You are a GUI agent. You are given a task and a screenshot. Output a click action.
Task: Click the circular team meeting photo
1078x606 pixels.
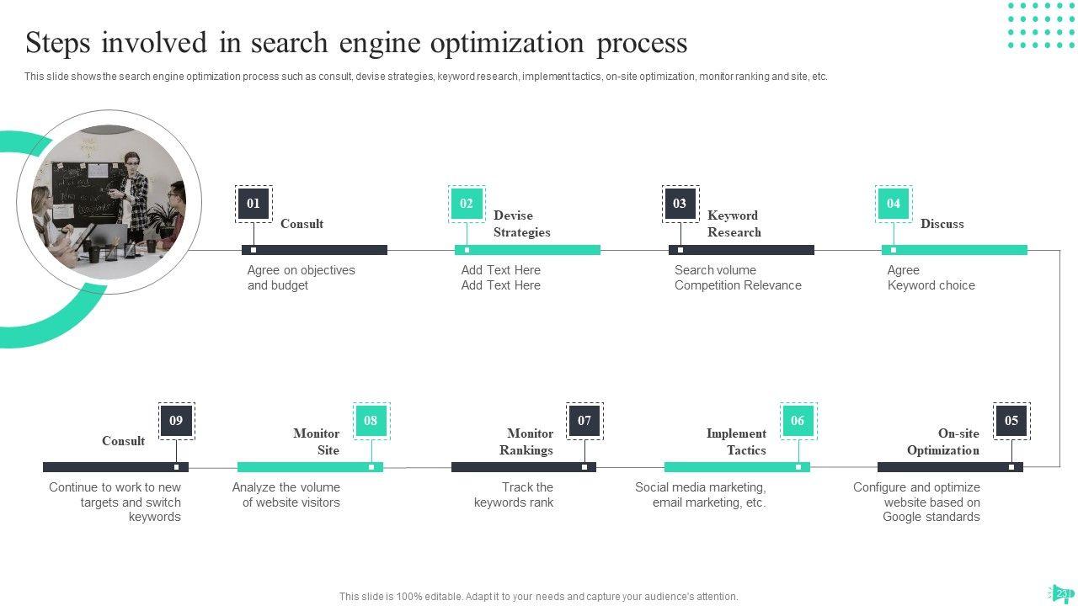(x=109, y=202)
